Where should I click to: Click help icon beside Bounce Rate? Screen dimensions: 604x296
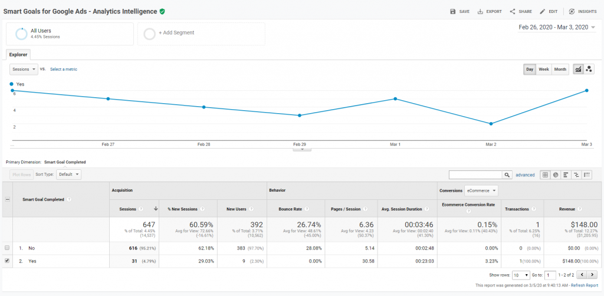coord(307,209)
